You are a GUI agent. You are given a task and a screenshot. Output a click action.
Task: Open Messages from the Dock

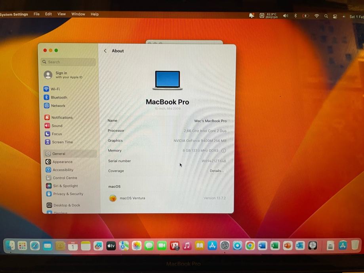pos(149,246)
